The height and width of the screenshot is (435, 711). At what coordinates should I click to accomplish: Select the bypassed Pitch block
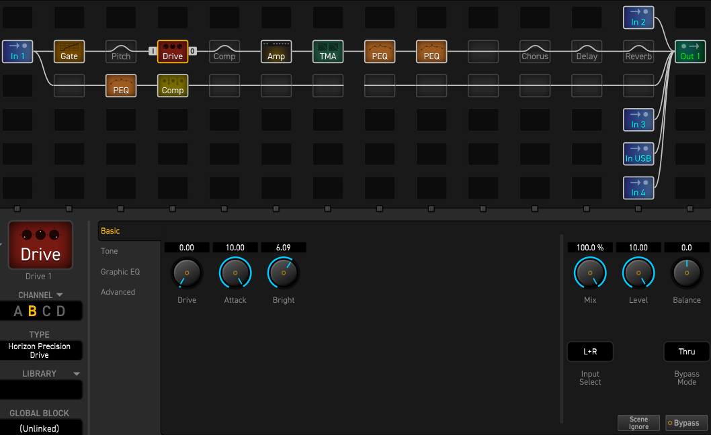[x=120, y=51]
